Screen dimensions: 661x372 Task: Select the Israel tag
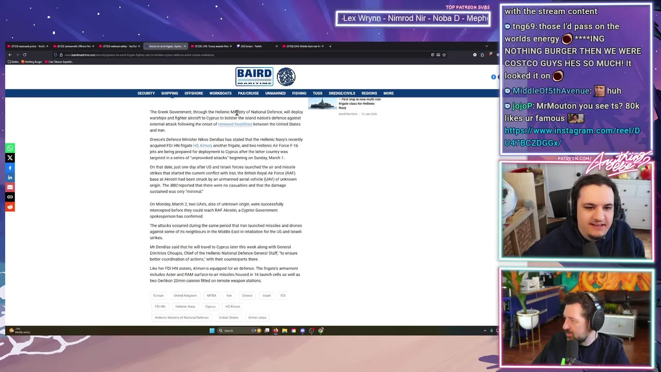(x=266, y=296)
